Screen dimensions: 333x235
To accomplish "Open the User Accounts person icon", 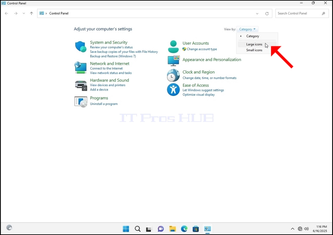I will (x=173, y=47).
